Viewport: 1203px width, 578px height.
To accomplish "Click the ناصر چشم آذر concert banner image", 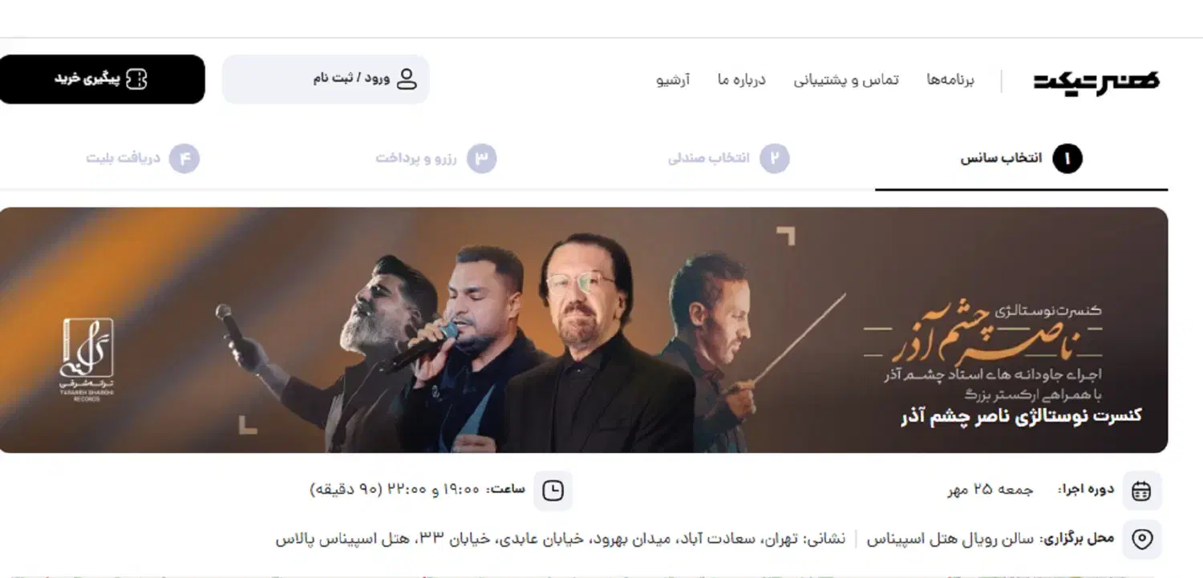I will 584,330.
